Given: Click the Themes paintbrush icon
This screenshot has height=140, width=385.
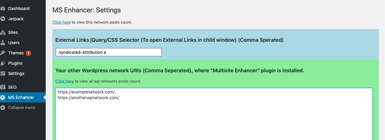Looking at the screenshot, I should pyautogui.click(x=3, y=53).
